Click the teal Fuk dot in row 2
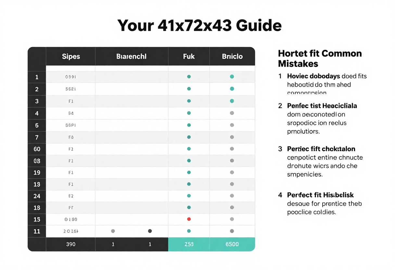The width and height of the screenshot is (395, 270). 189,89
